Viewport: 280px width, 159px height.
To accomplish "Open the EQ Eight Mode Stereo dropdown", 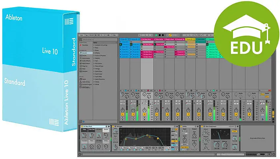I will click(x=175, y=133).
